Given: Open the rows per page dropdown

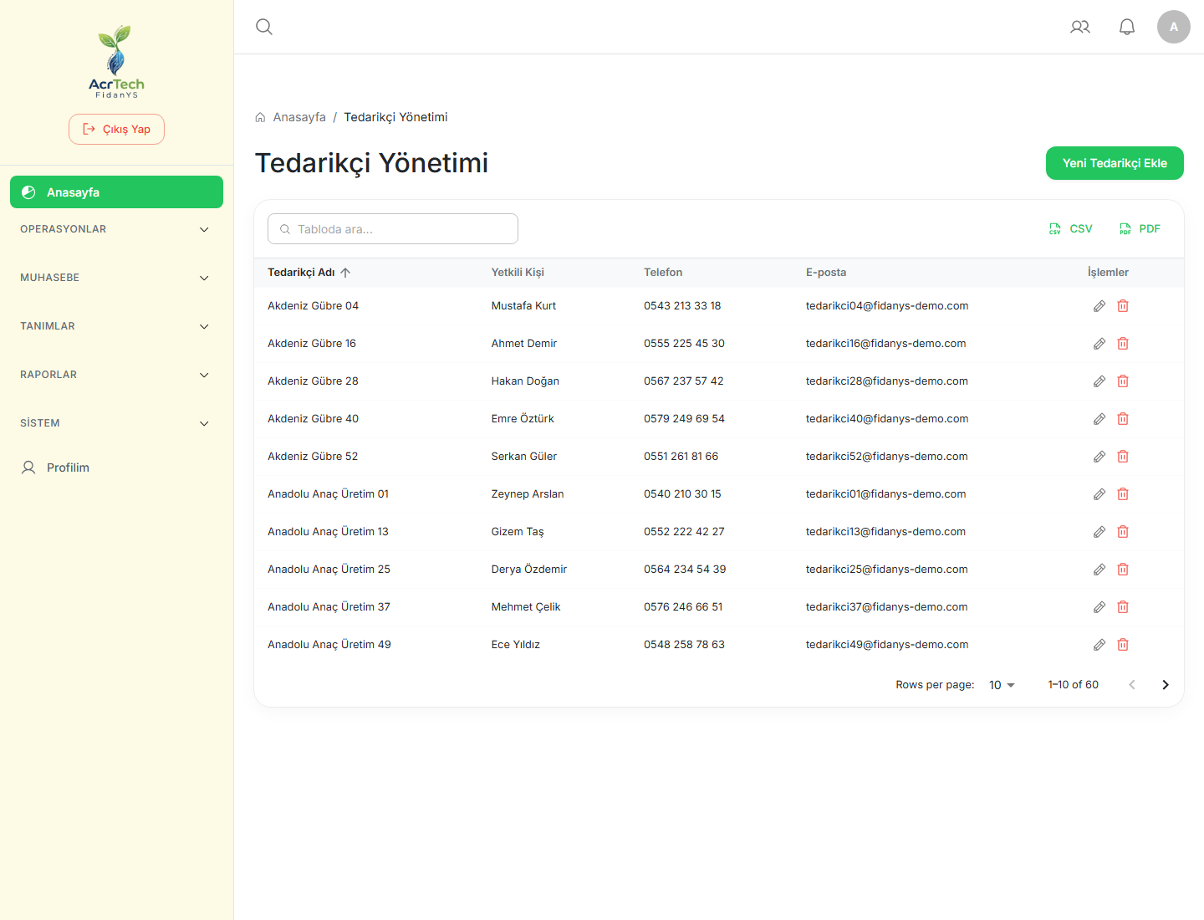Looking at the screenshot, I should [x=1002, y=685].
